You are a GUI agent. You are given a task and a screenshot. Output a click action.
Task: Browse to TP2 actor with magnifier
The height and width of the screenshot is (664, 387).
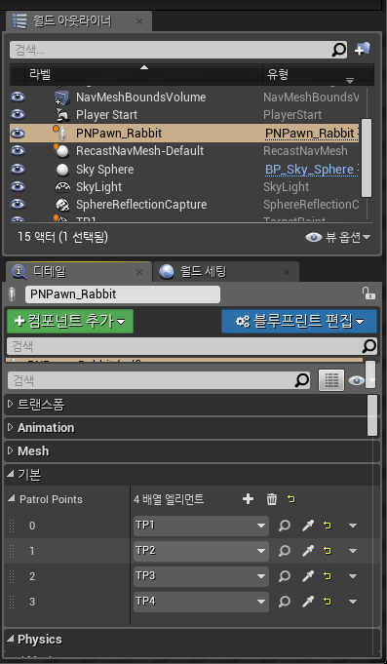pos(285,551)
